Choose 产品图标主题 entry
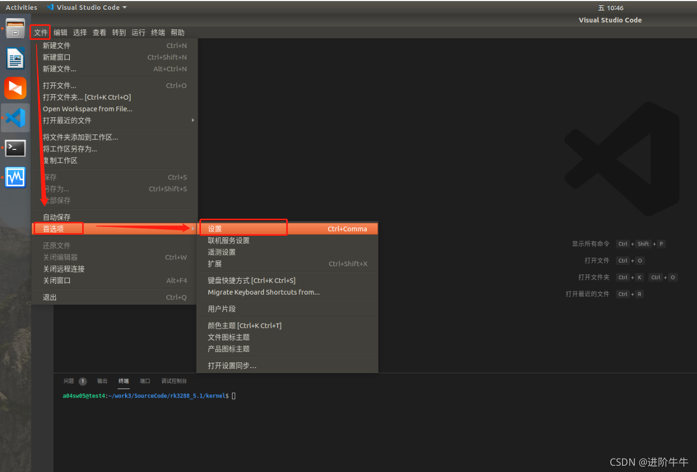This screenshot has height=472, width=697. coord(288,349)
